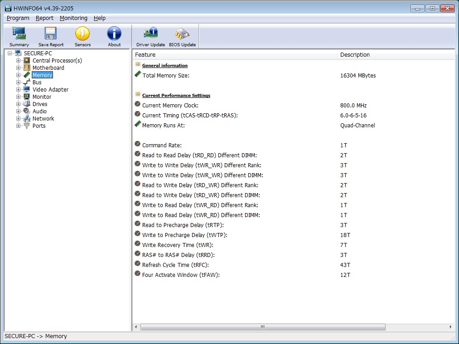Expand the Ports node
The image size is (459, 344).
[18, 126]
